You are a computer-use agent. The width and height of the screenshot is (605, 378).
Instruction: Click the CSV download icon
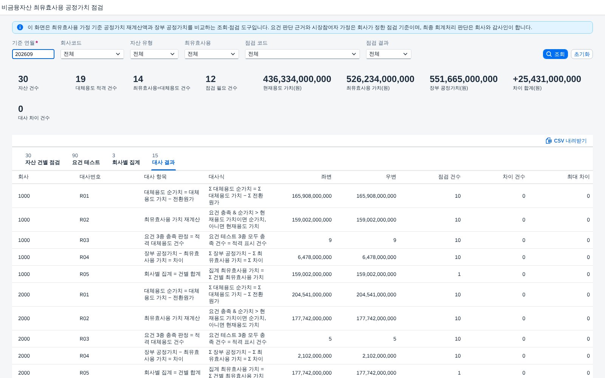pos(549,141)
